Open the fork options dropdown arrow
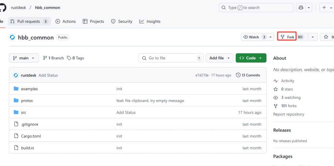Screen dimensions: 334x166 point(312,37)
